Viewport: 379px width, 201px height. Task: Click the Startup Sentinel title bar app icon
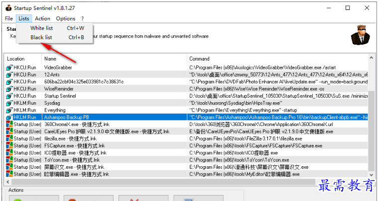point(8,8)
